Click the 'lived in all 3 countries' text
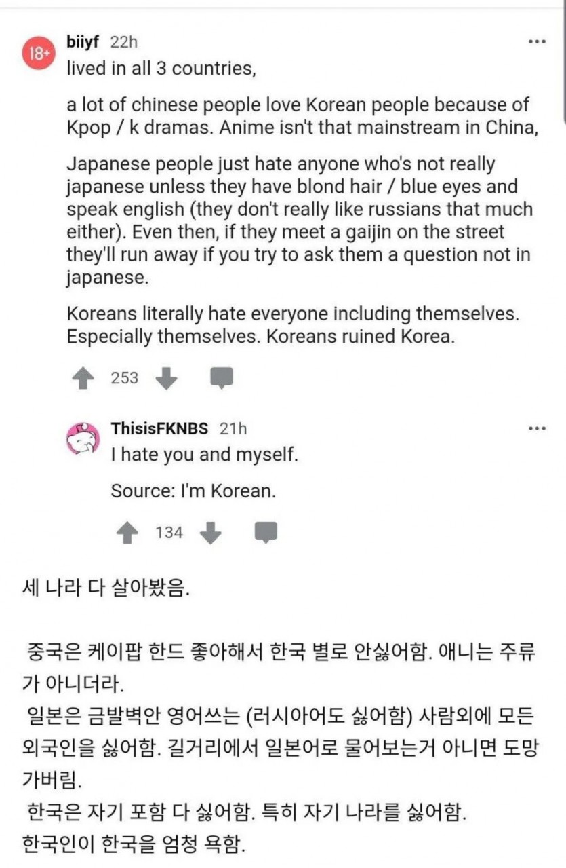566x868 pixels. (x=163, y=69)
